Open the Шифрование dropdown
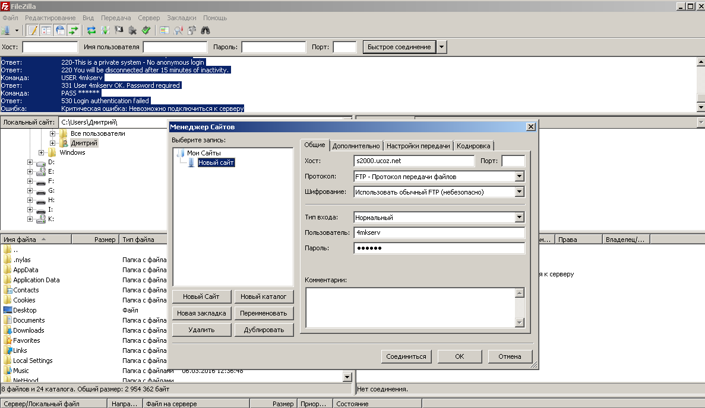The image size is (705, 408). click(519, 192)
